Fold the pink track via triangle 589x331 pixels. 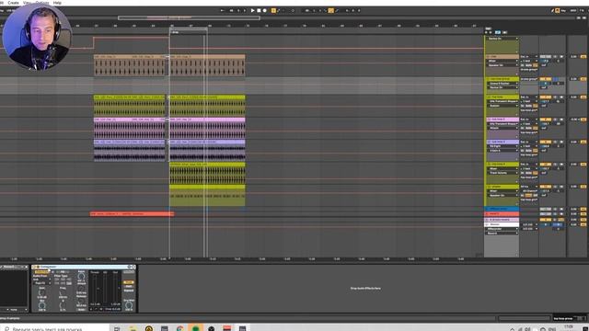(489, 120)
